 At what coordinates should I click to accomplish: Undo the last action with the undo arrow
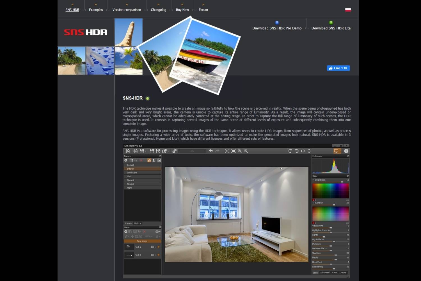211,151
